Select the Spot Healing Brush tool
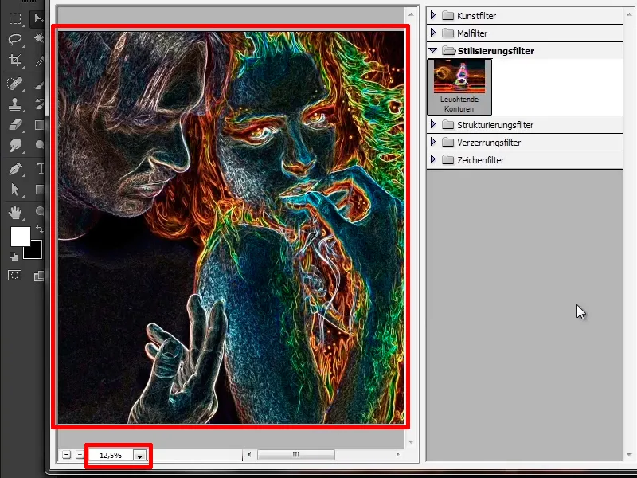This screenshot has width=637, height=478. click(x=15, y=84)
